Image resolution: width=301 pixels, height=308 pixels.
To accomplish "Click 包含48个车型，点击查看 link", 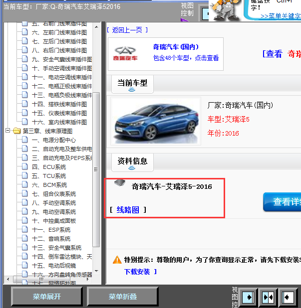I will [x=186, y=58].
